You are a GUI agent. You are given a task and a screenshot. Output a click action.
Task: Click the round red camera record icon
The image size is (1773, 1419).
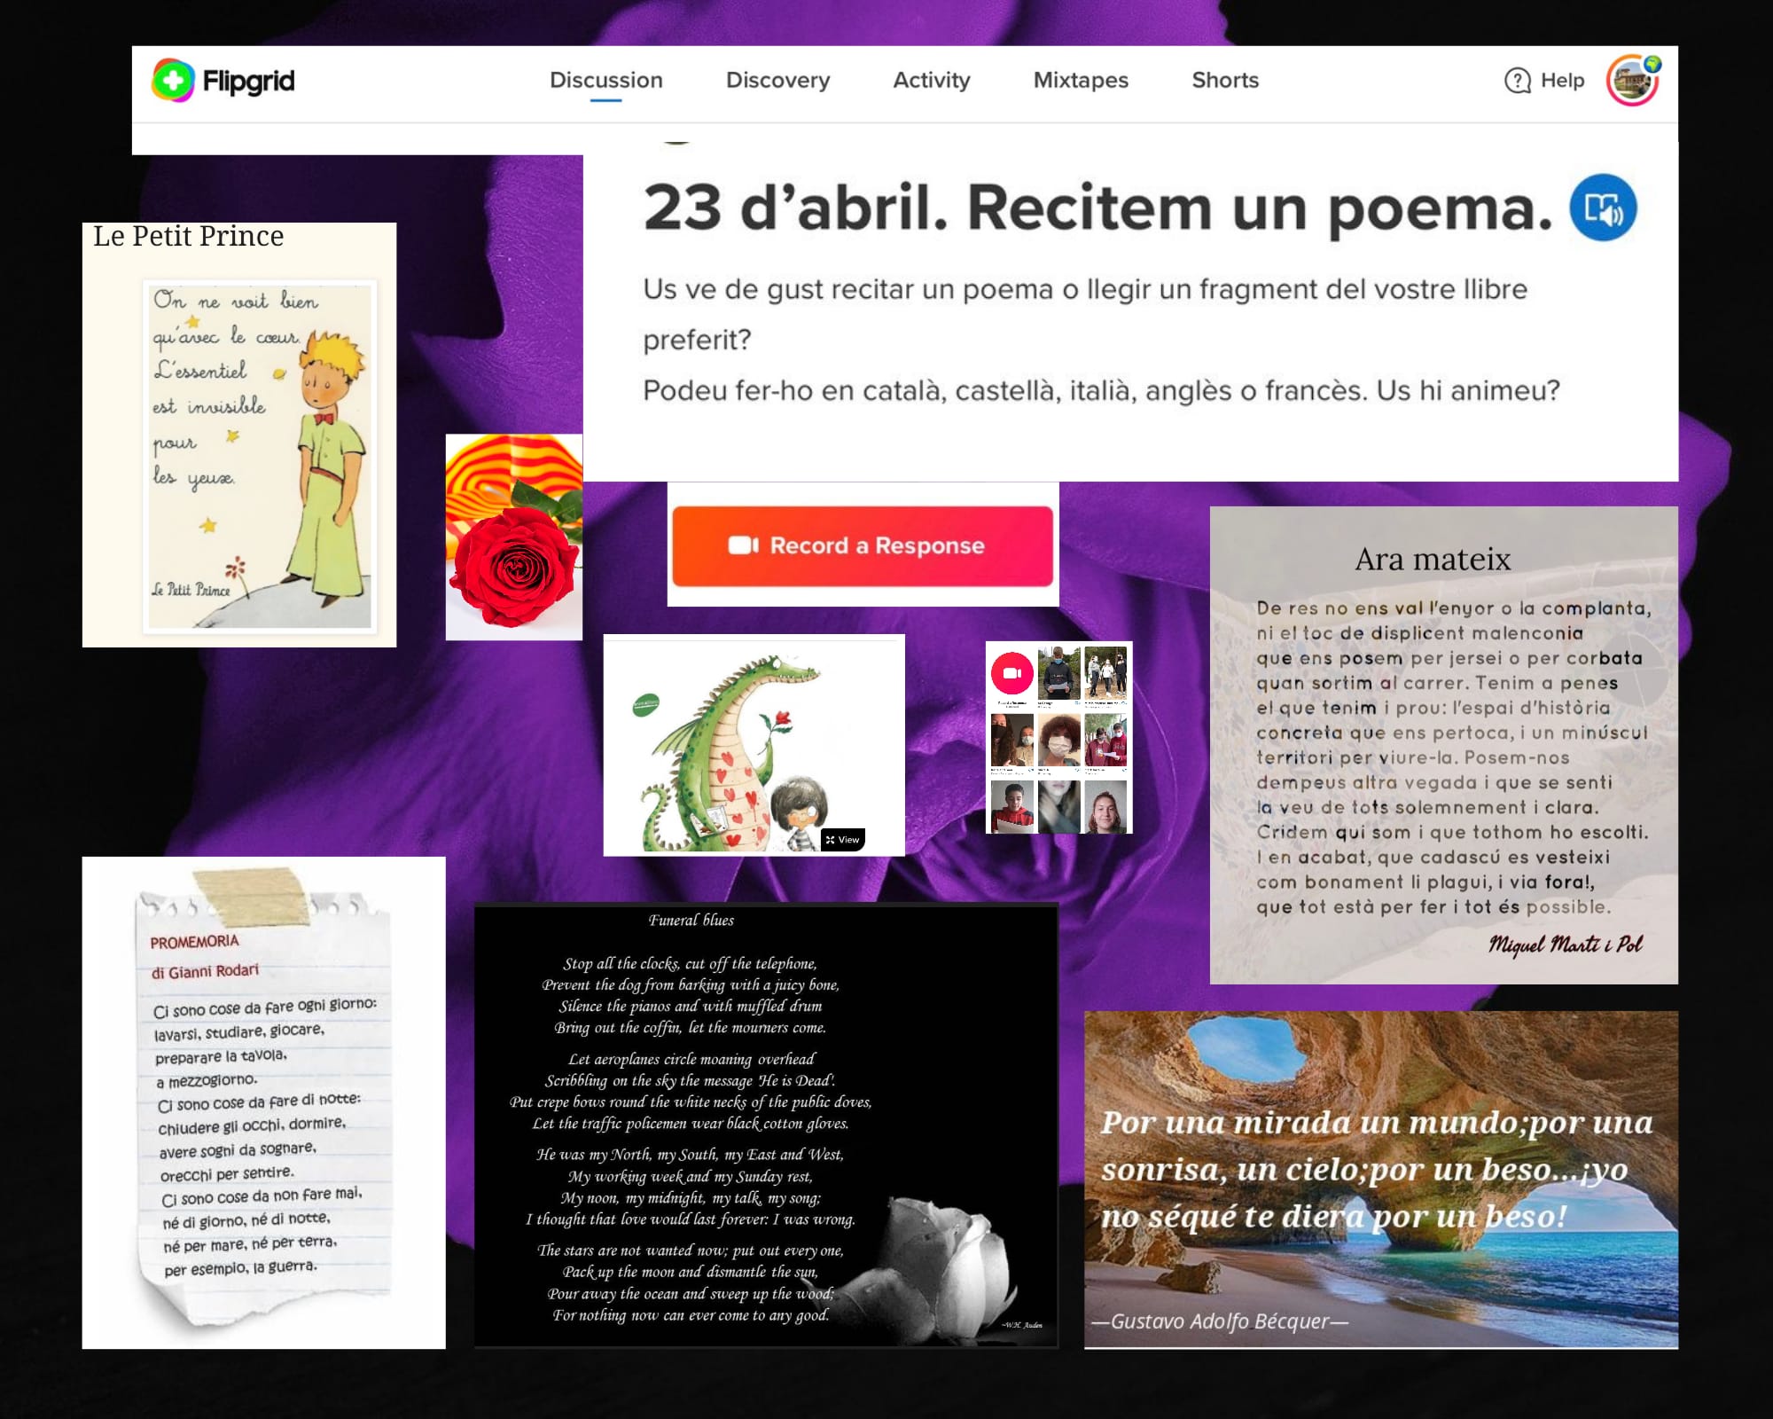pos(1012,673)
